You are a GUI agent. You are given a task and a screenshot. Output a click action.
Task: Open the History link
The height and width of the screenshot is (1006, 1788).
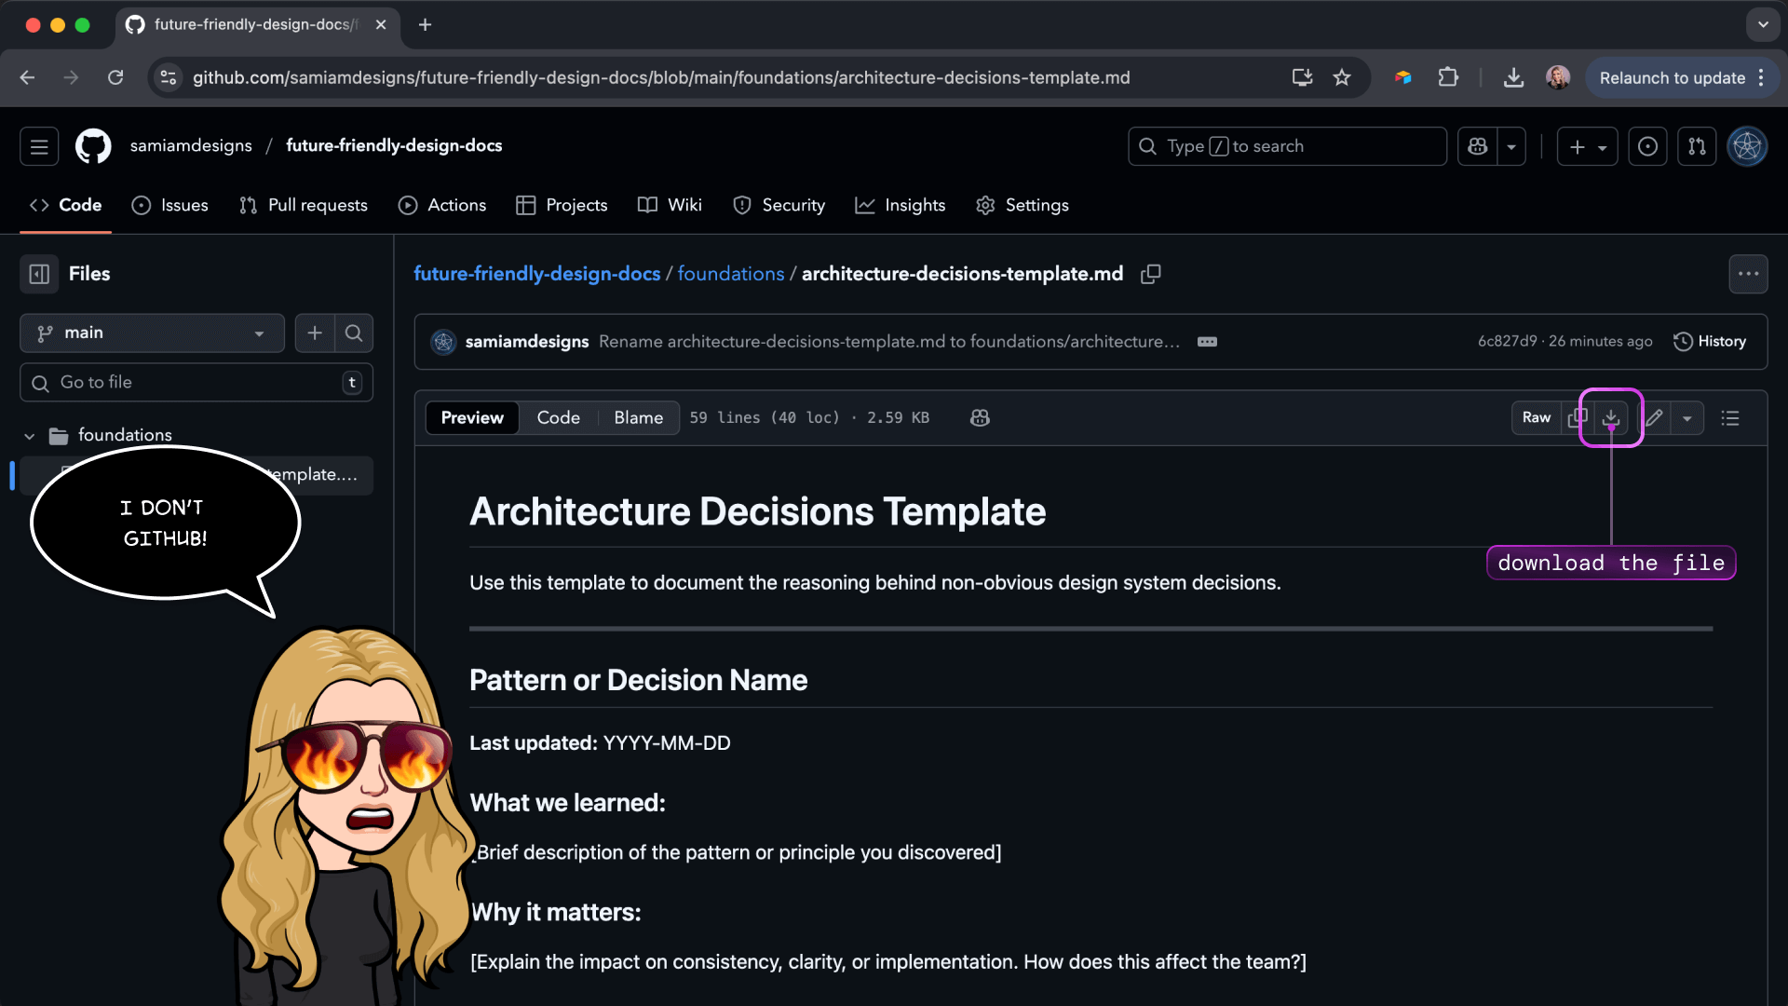1710,342
